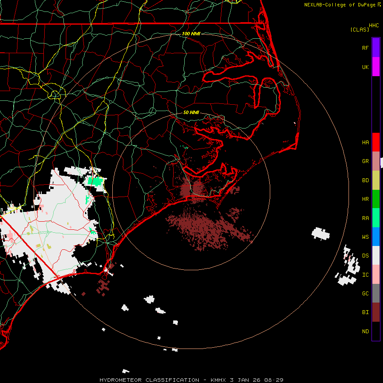The height and width of the screenshot is (383, 383).
Task: Click the BD legend label
Action: 365,180
